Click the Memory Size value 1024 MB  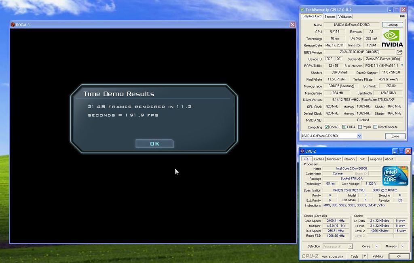coord(337,93)
